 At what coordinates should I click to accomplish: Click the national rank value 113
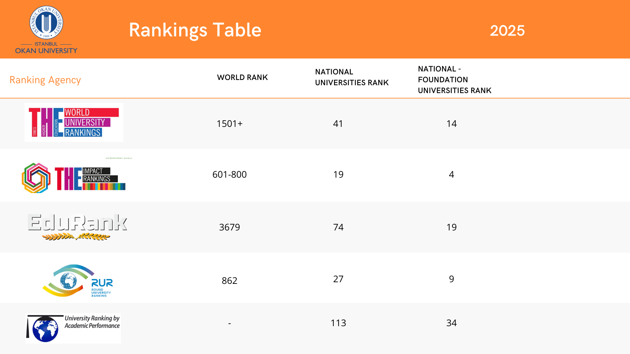338,323
